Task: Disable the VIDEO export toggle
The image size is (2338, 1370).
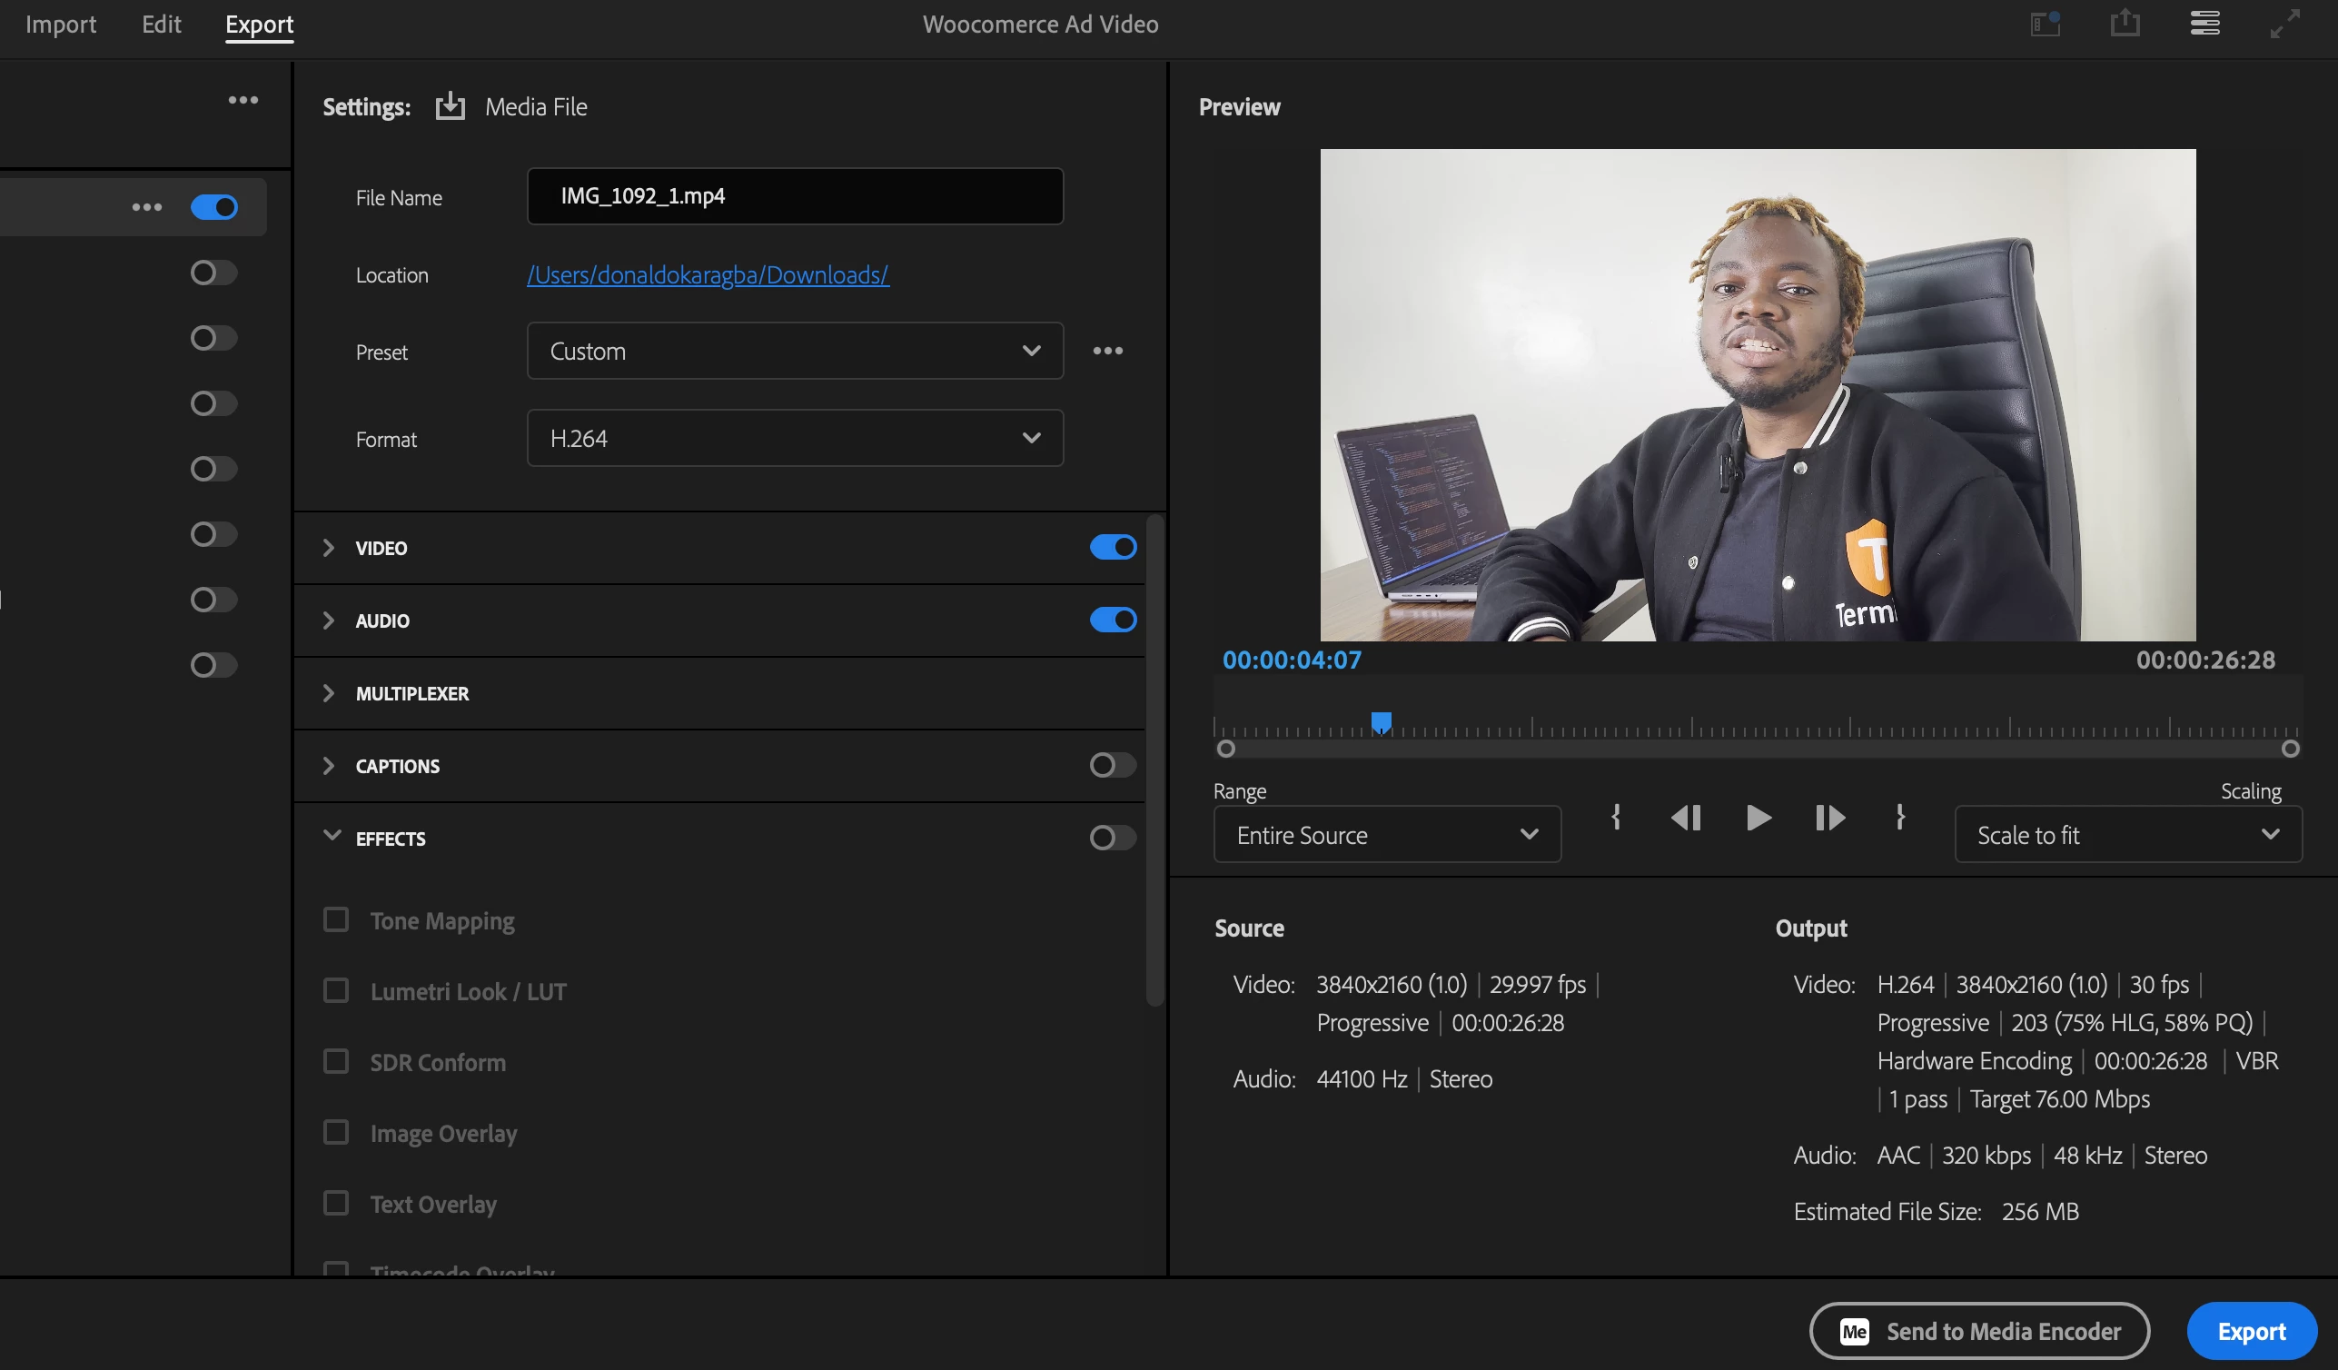Action: pyautogui.click(x=1113, y=548)
